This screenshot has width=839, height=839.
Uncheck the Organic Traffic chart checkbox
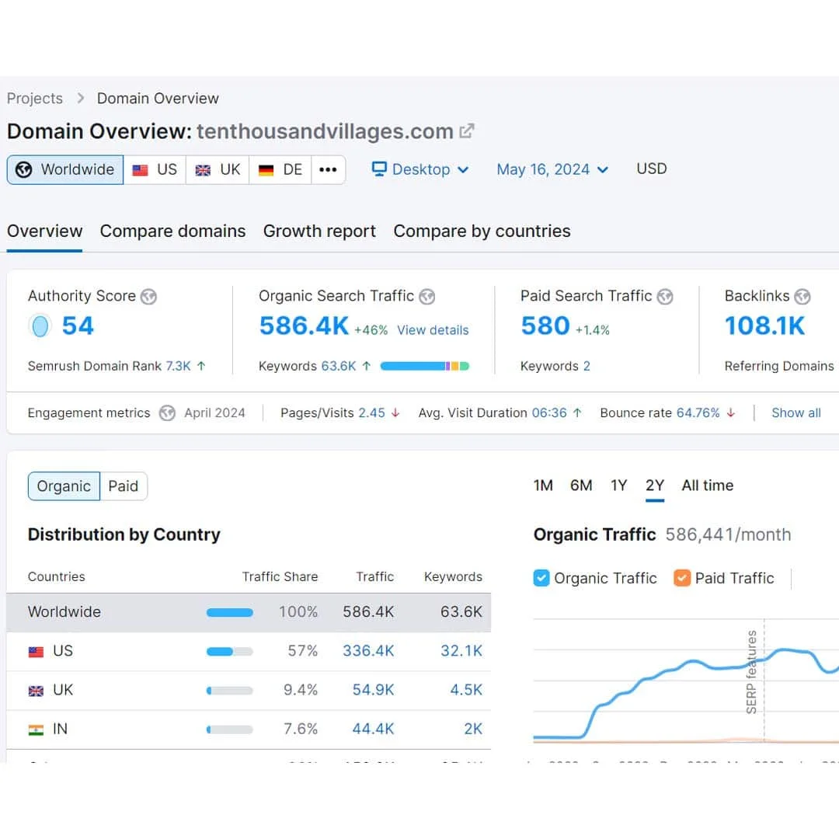(541, 578)
